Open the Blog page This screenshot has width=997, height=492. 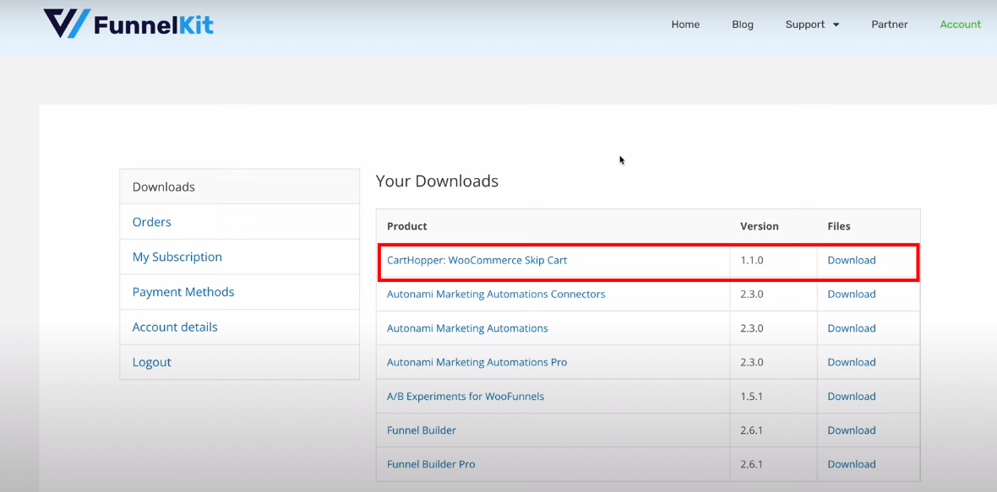(743, 24)
